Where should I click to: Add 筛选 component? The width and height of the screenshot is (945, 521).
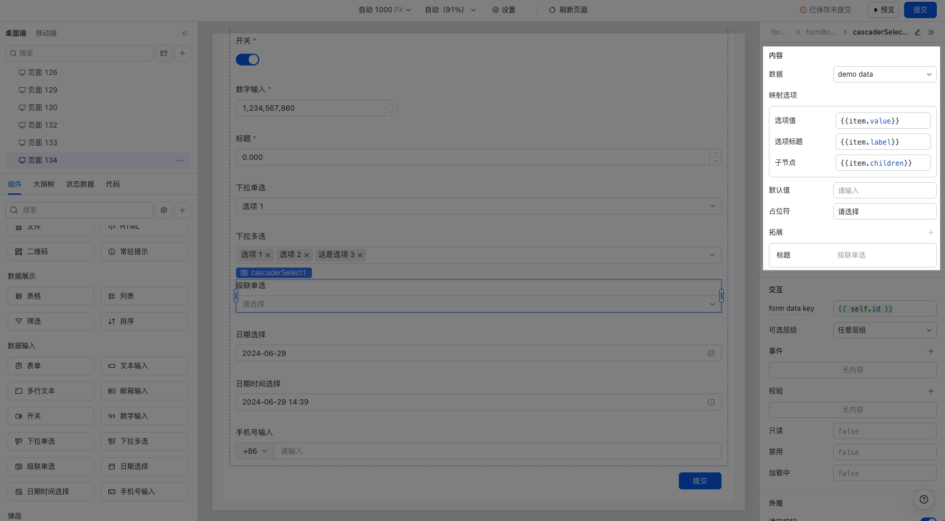coord(51,321)
